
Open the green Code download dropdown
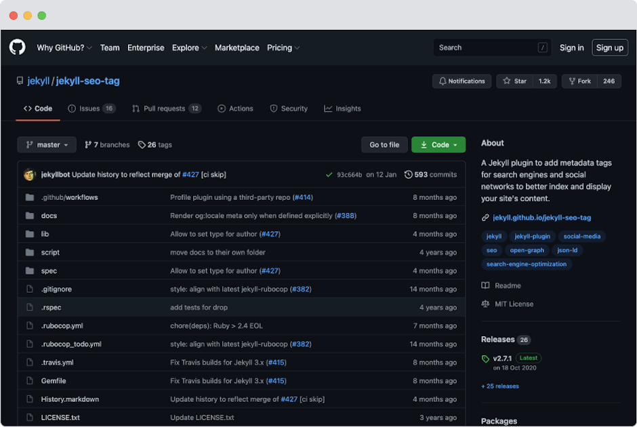tap(438, 145)
